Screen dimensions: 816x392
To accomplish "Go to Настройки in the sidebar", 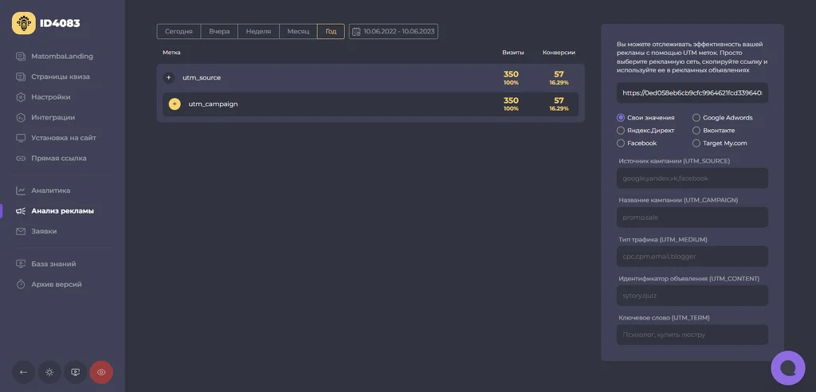I will (x=50, y=97).
